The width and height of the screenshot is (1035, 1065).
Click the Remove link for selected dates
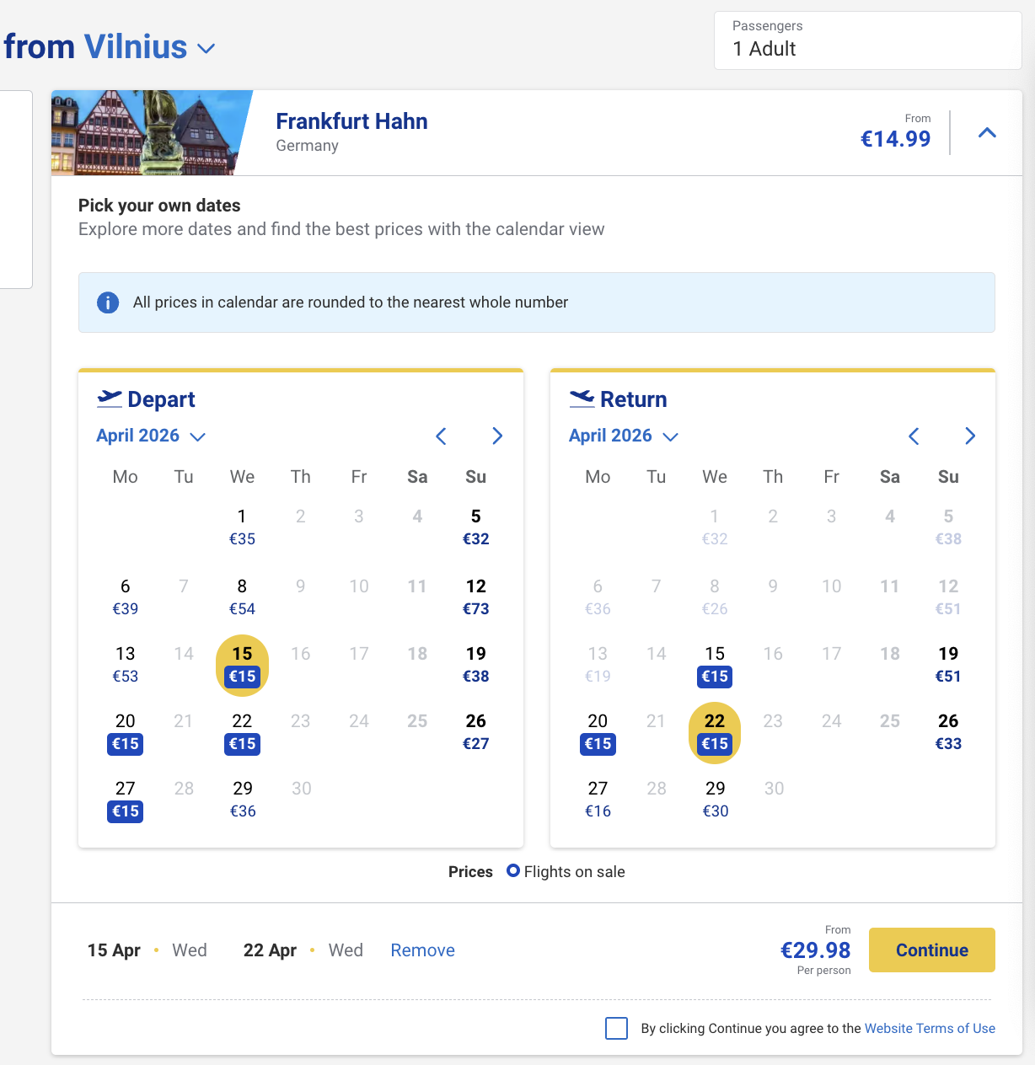(x=422, y=950)
